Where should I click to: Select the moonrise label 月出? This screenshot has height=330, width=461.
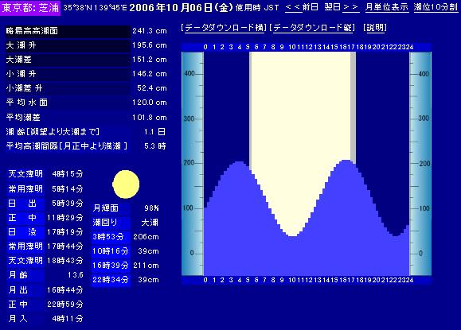18,290
